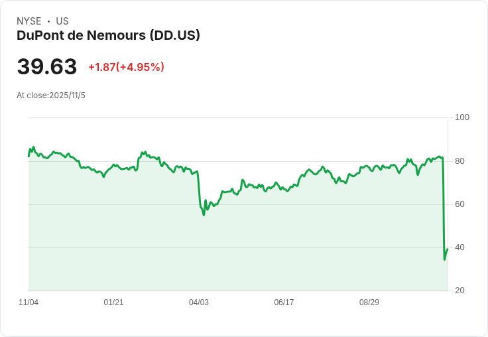Click the bottom of the sharp drop at chart end
This screenshot has height=337, width=488.
click(x=444, y=259)
